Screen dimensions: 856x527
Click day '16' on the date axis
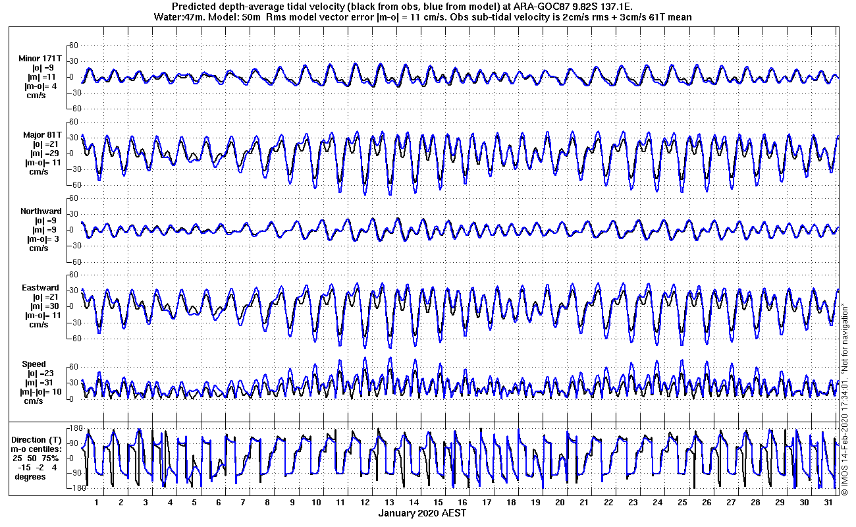(462, 502)
